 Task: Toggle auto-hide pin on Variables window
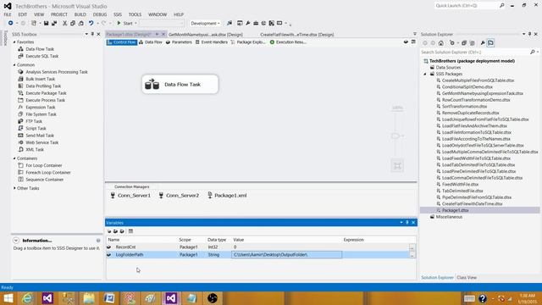pyautogui.click(x=407, y=222)
